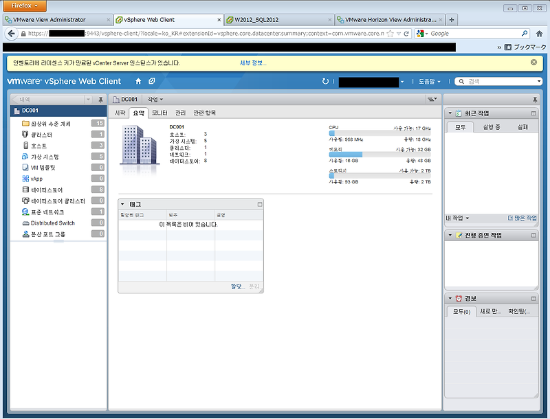Image resolution: width=550 pixels, height=419 pixels.
Task: Open the 내 작업 dropdown
Action: pyautogui.click(x=457, y=218)
